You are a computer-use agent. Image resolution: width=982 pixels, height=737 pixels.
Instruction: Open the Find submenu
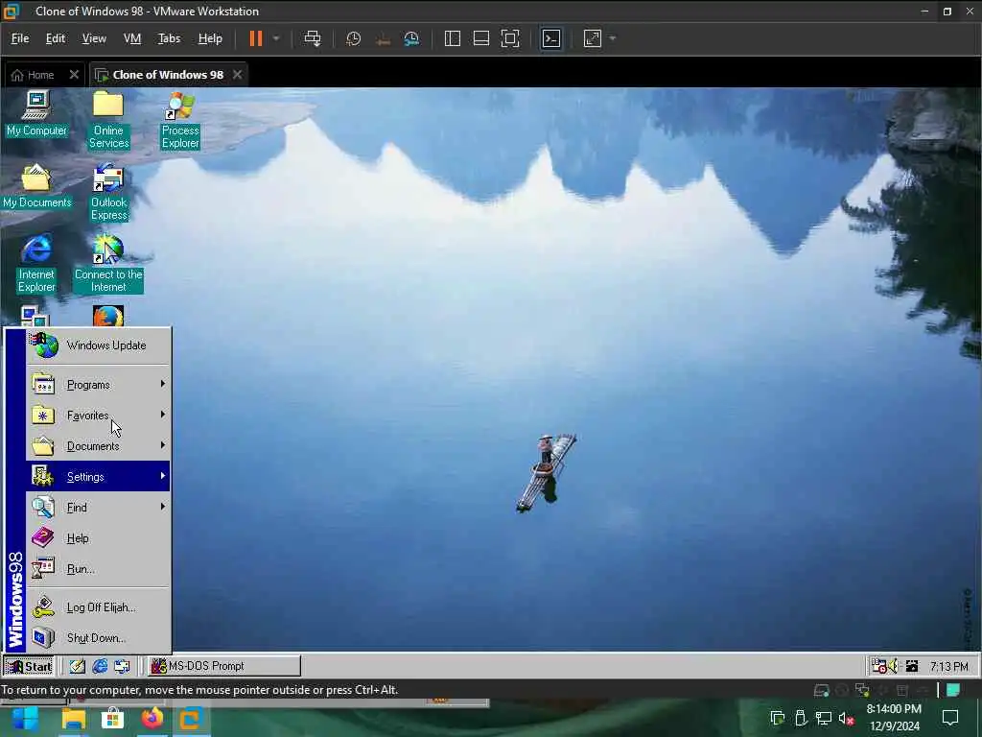pos(98,507)
